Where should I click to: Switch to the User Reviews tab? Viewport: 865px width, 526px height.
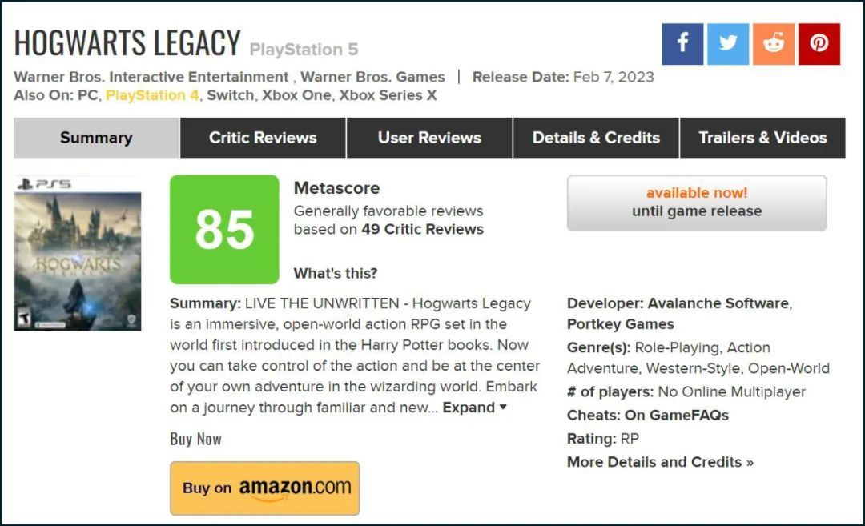(x=429, y=138)
